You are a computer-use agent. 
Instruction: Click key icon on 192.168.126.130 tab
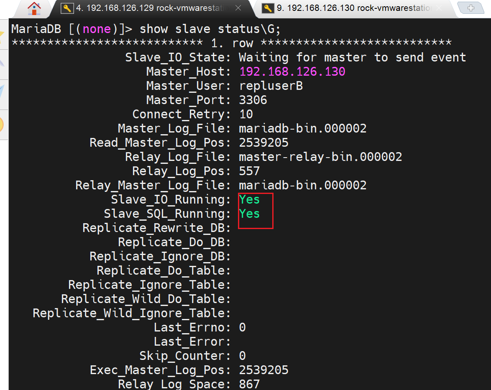pyautogui.click(x=268, y=8)
